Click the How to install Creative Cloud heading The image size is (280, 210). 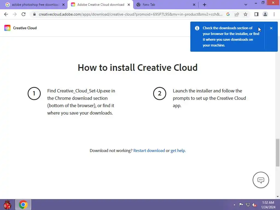point(138,68)
